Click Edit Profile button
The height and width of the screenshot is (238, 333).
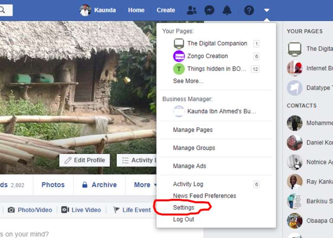click(x=84, y=160)
